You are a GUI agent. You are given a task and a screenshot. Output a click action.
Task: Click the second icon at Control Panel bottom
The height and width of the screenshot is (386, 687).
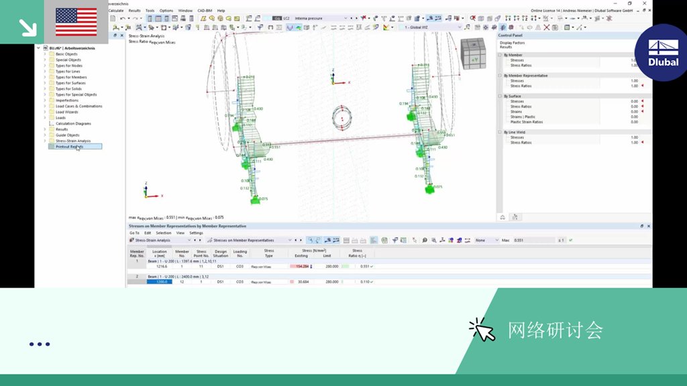pos(515,217)
